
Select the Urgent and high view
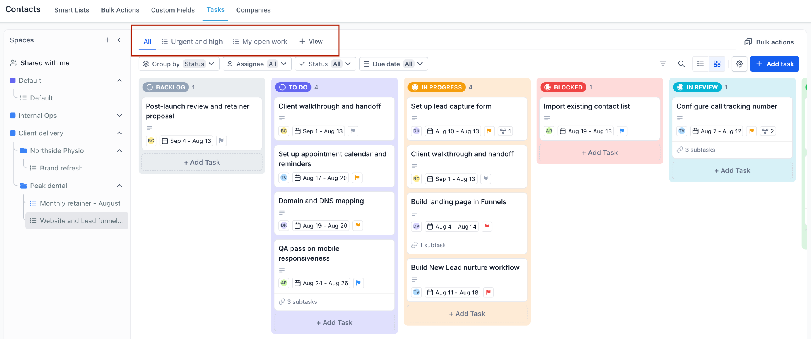(192, 42)
